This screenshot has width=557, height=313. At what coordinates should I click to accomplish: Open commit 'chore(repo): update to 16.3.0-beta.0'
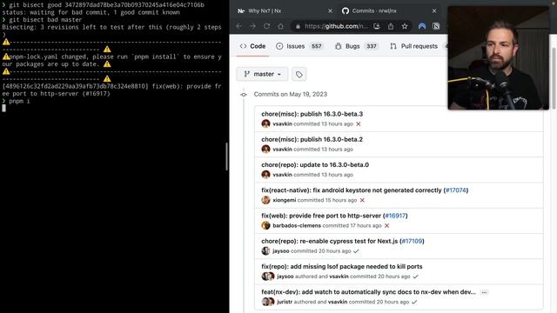(x=315, y=165)
